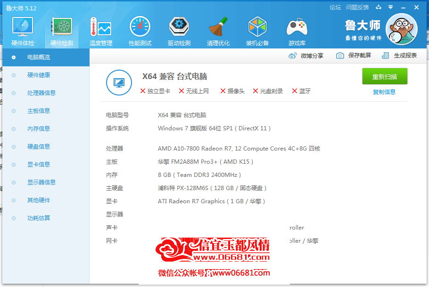Open 清理优化 cleanup broom icon
Screen dimensions: 429x287
click(x=218, y=26)
